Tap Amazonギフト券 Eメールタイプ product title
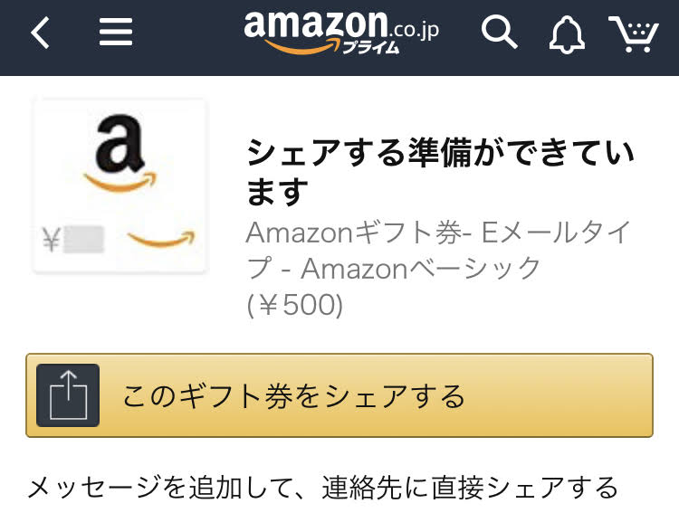The height and width of the screenshot is (532, 679). (439, 251)
